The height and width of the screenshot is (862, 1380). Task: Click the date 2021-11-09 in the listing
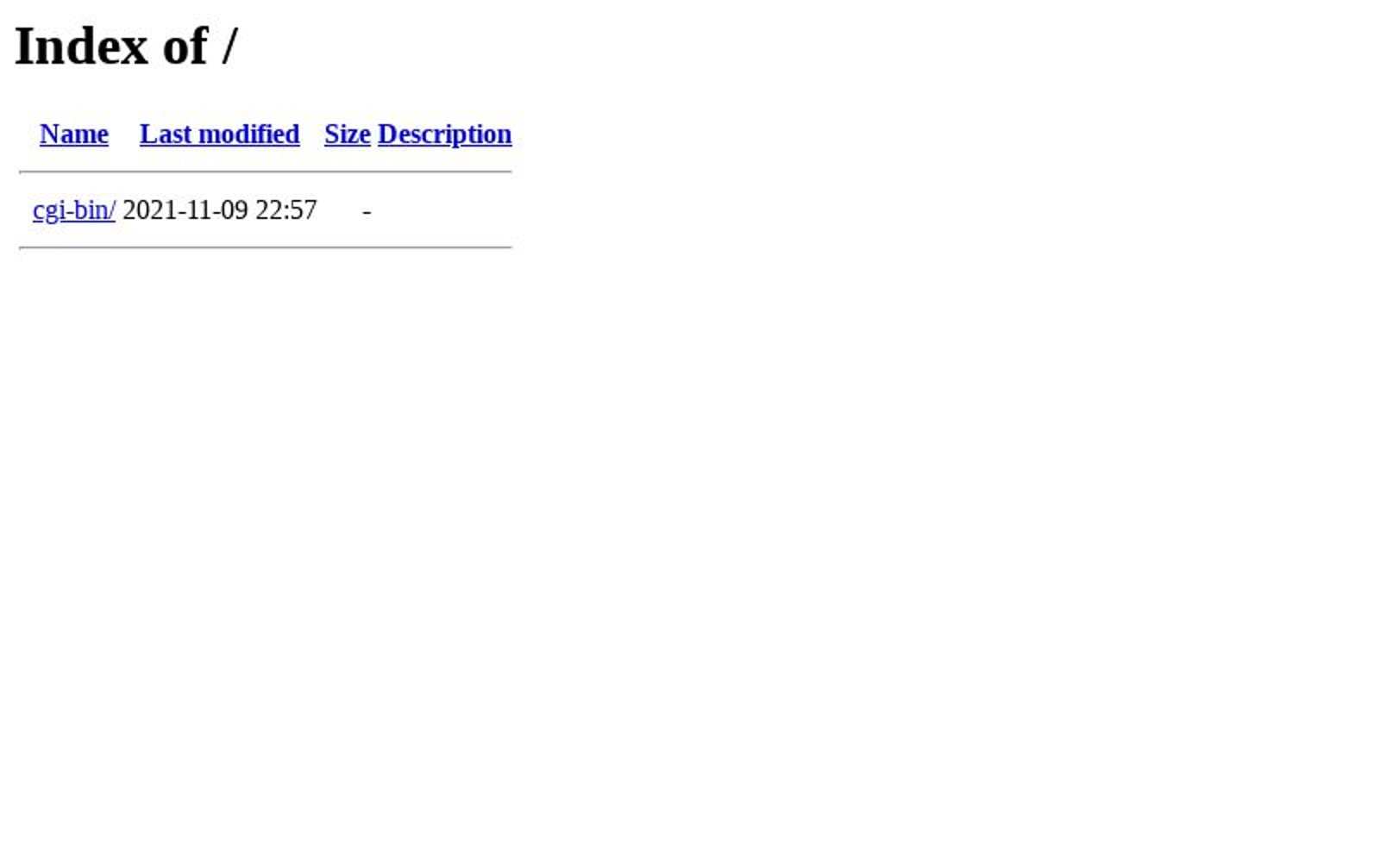(185, 210)
